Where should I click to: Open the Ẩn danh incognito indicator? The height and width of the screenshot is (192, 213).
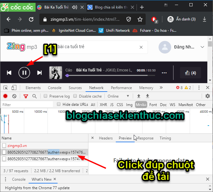(x=181, y=19)
